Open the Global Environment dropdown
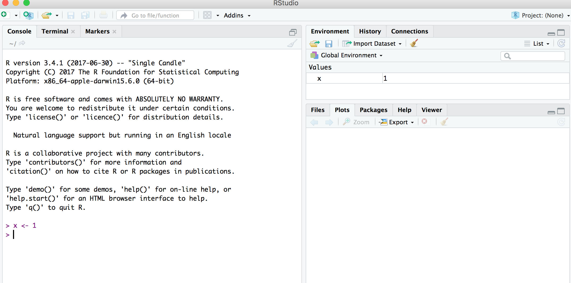This screenshot has height=283, width=571. (347, 55)
